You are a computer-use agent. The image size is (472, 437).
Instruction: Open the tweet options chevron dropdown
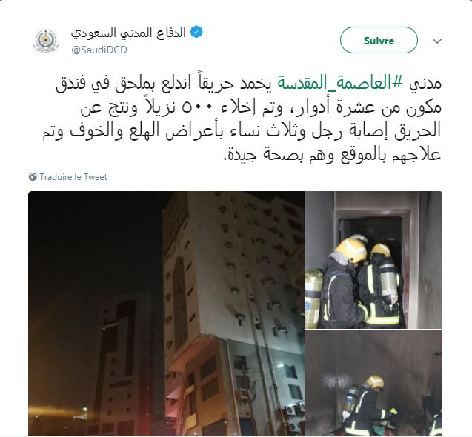tap(437, 41)
